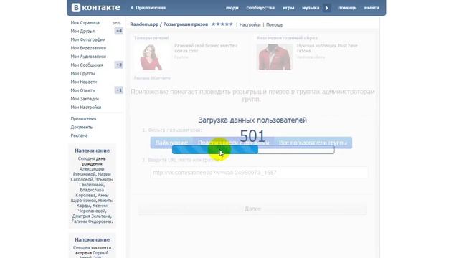Click the woman in red ad thumbnail
This screenshot has width=459, height=258.
pos(151,57)
